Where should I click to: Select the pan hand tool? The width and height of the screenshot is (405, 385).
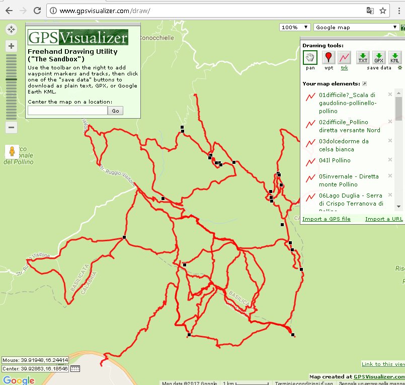pyautogui.click(x=310, y=58)
